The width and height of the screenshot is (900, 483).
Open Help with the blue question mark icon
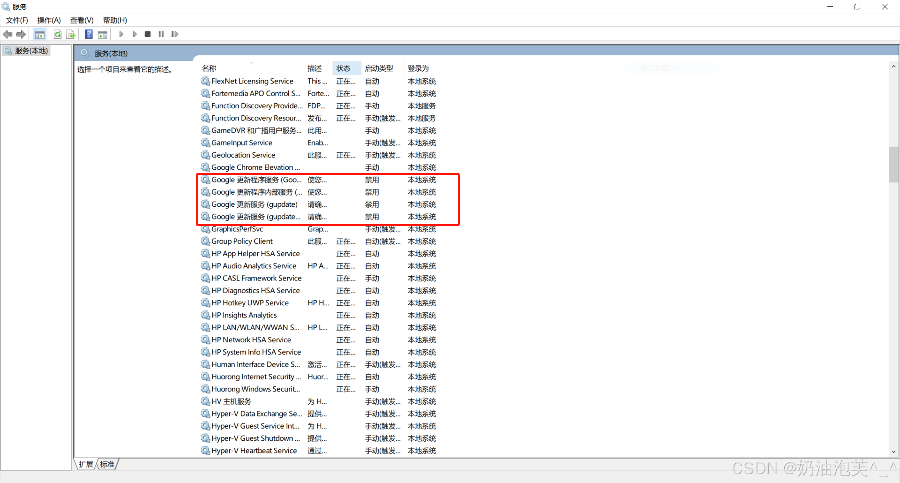89,34
